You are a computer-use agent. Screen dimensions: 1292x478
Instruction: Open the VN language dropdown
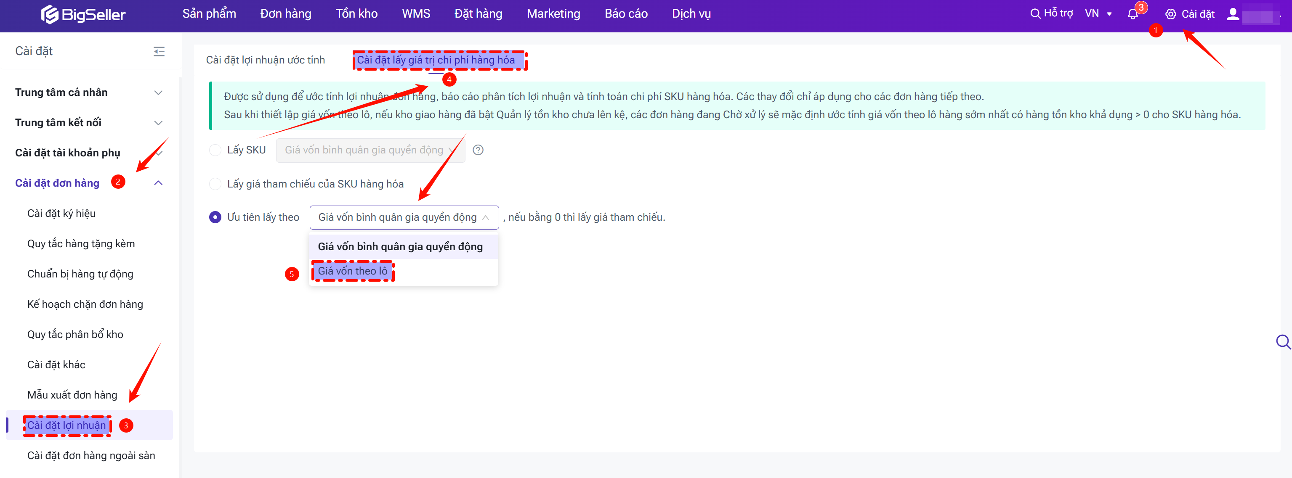click(1098, 14)
